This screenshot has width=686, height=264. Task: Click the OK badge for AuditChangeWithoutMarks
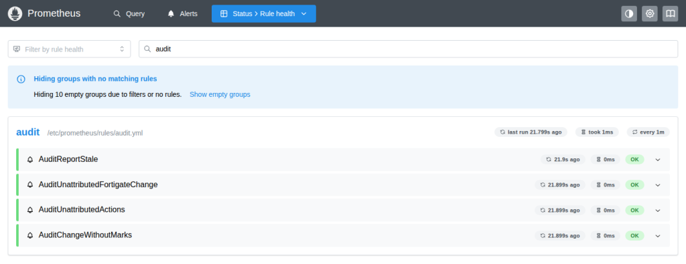[x=634, y=235]
